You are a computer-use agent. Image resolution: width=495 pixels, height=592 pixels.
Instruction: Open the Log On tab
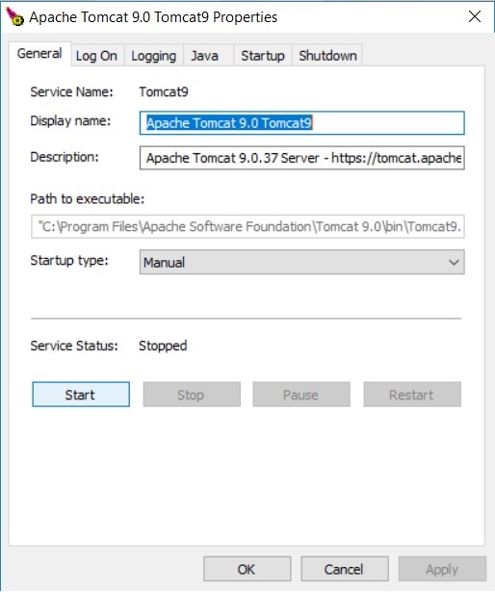[96, 56]
